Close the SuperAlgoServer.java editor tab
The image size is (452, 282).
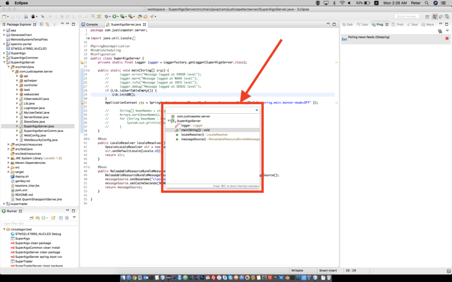coord(144,25)
